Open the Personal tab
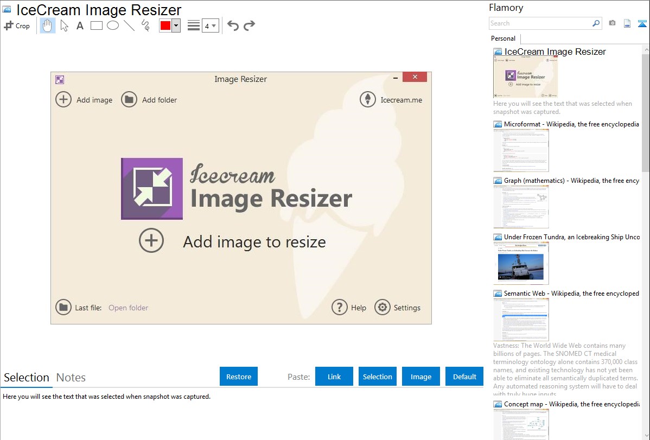The height and width of the screenshot is (440, 650). click(504, 39)
